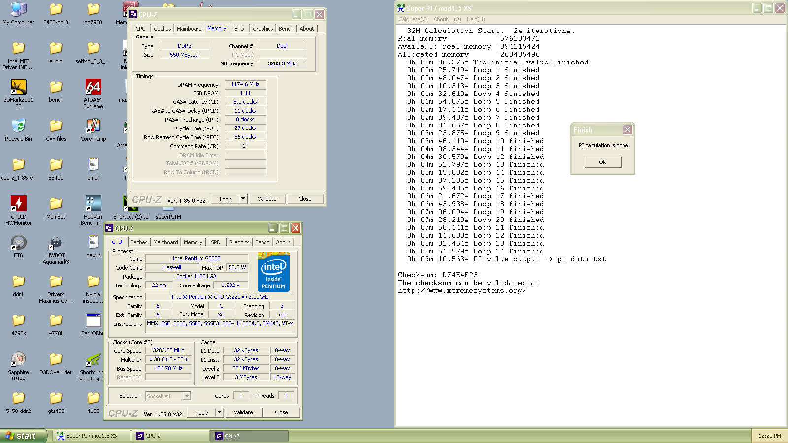Open Help menu in Super PI
The height and width of the screenshot is (443, 788).
(x=476, y=19)
